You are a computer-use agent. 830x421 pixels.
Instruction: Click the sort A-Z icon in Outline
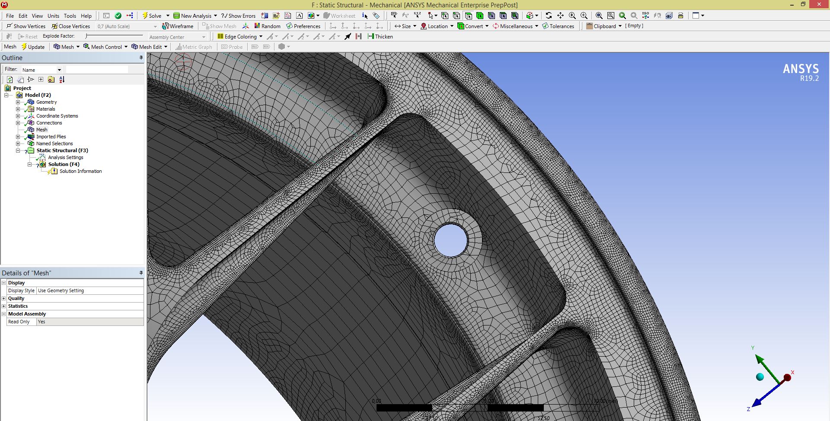(62, 80)
